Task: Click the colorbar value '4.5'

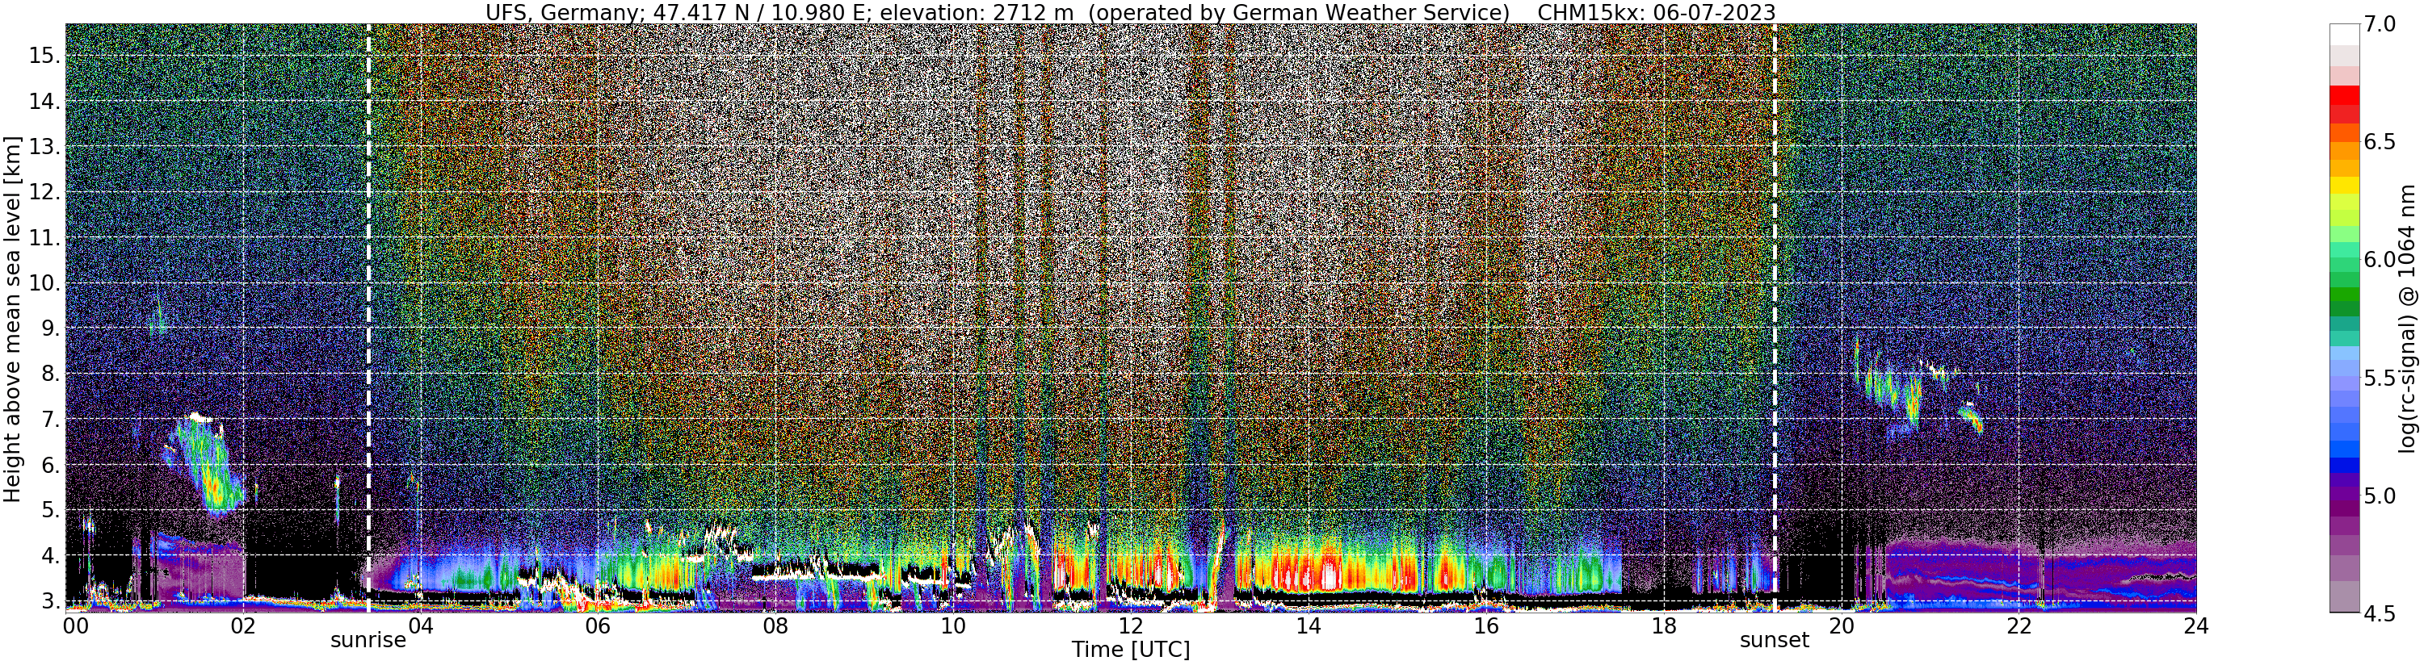Action: [x=2378, y=613]
